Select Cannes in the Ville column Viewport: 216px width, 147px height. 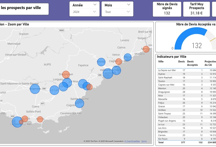tap(162, 135)
